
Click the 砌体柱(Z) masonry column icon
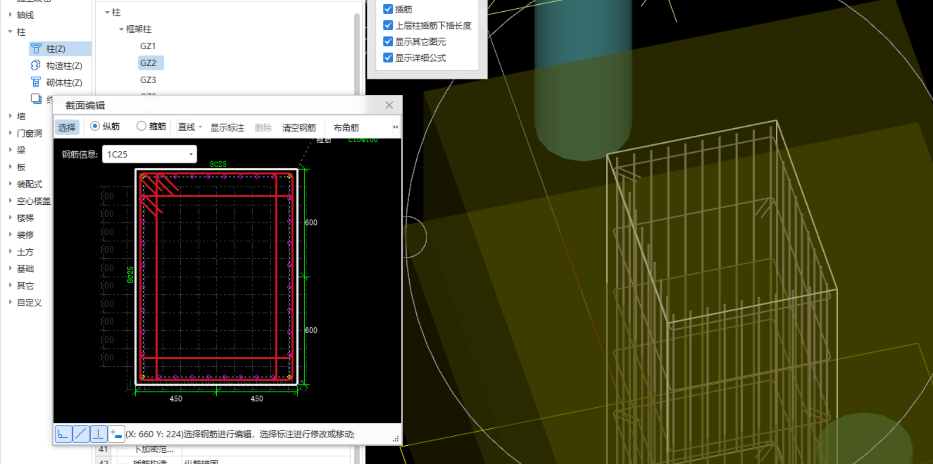(36, 82)
